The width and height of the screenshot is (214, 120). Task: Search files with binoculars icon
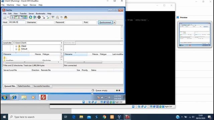click(66, 17)
